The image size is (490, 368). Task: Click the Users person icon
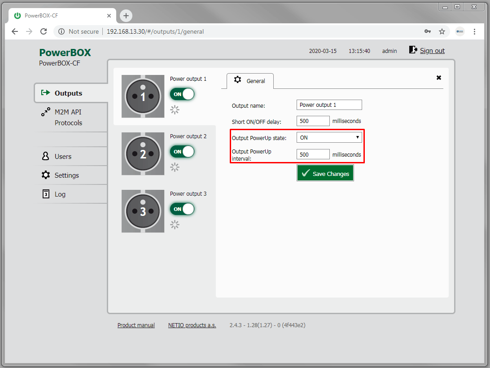click(x=46, y=156)
